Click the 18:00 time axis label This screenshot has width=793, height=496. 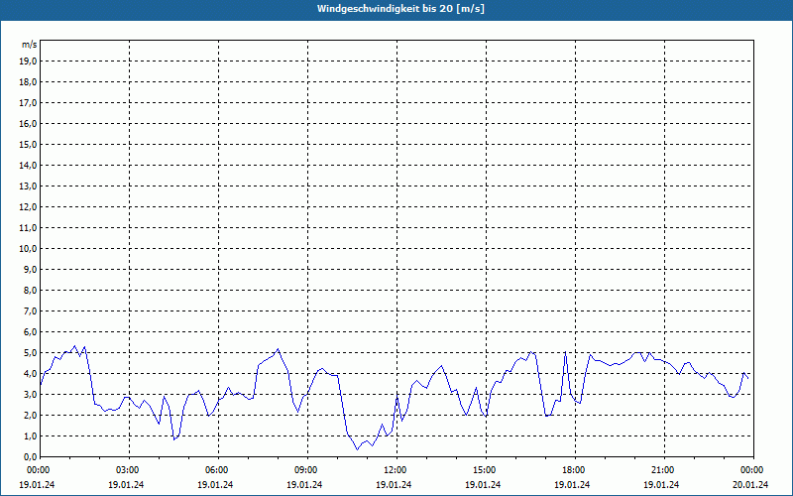coord(575,470)
